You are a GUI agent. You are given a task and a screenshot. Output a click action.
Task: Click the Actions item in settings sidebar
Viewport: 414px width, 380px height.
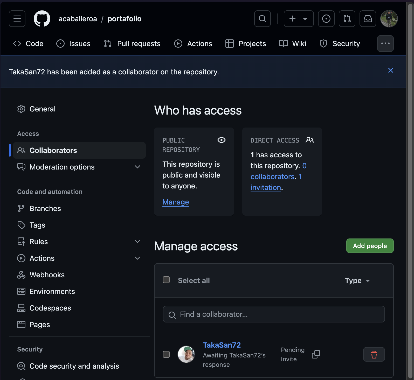tap(42, 258)
